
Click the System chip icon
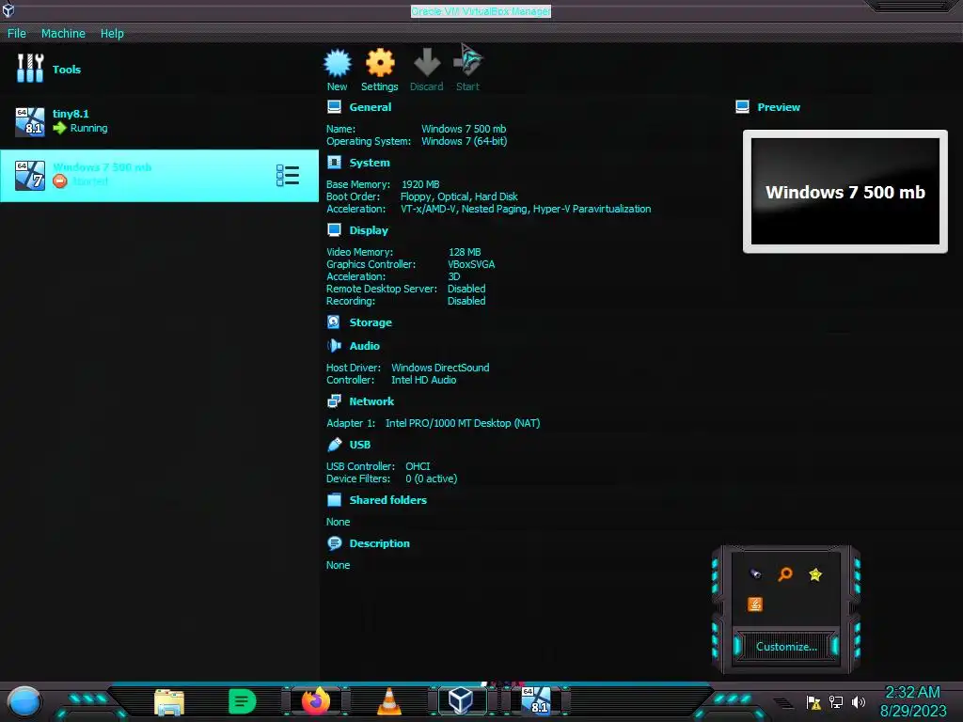point(334,162)
